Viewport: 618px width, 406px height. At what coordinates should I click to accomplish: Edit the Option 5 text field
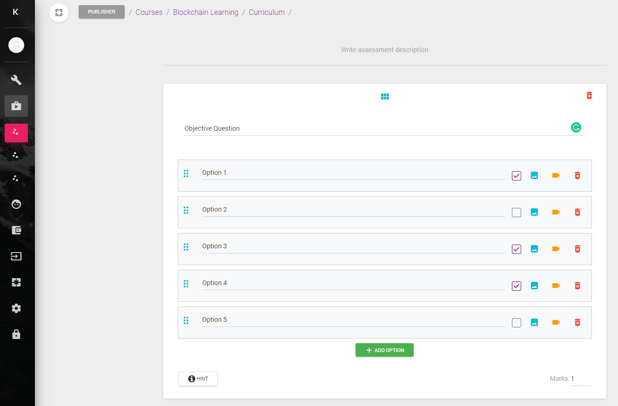354,320
